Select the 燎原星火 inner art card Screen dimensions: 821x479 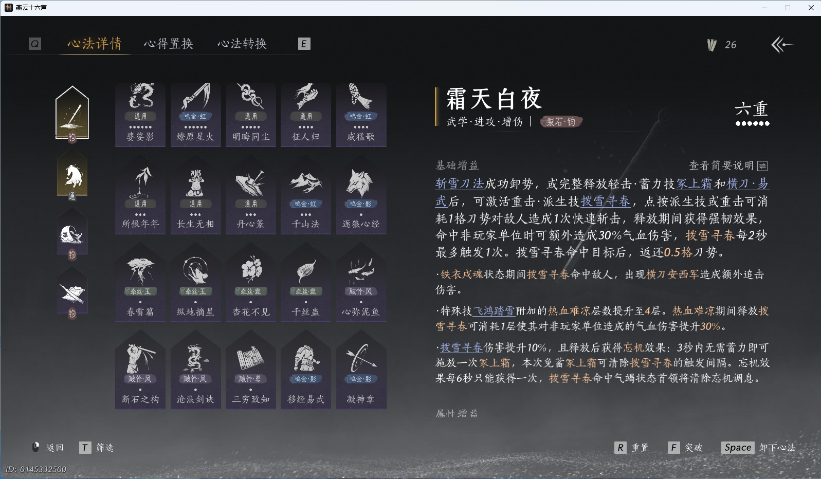click(x=195, y=115)
